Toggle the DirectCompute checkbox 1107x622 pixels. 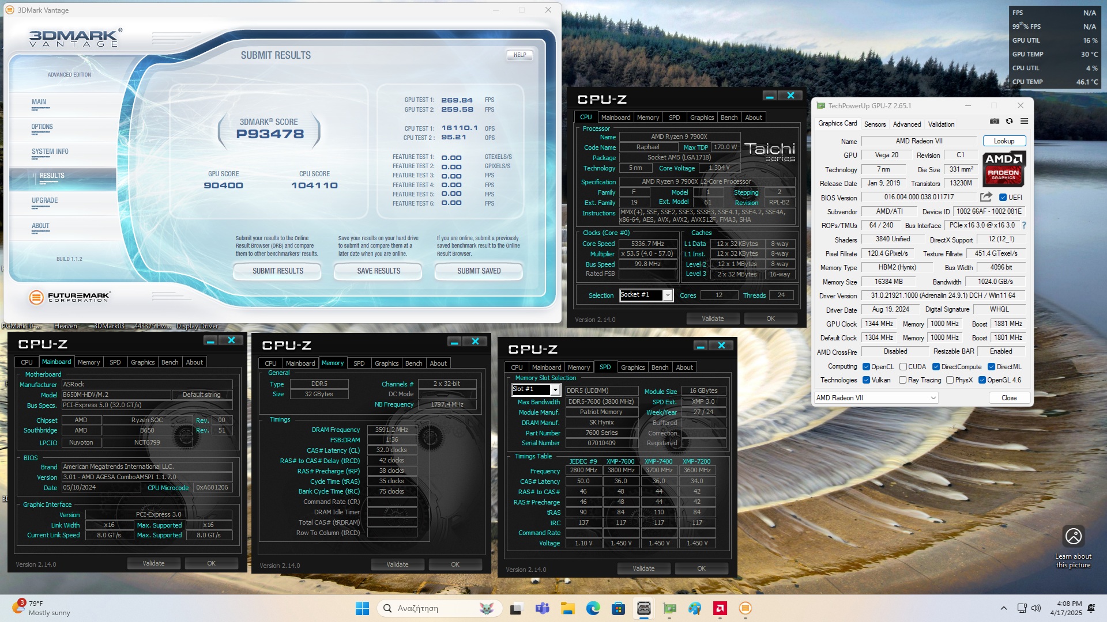pos(936,367)
